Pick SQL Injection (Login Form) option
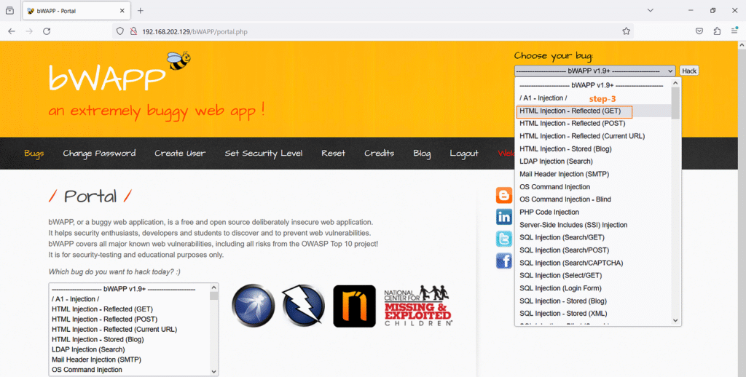This screenshot has width=746, height=377. click(593, 288)
